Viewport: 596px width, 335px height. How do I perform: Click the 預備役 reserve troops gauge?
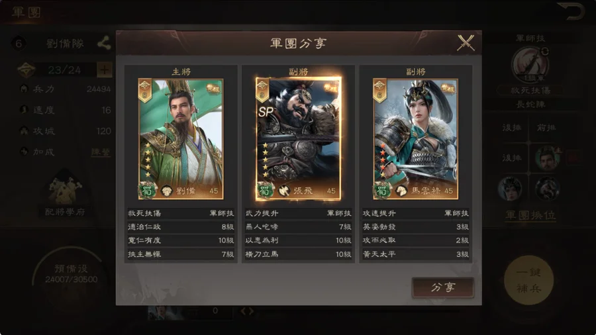(71, 274)
